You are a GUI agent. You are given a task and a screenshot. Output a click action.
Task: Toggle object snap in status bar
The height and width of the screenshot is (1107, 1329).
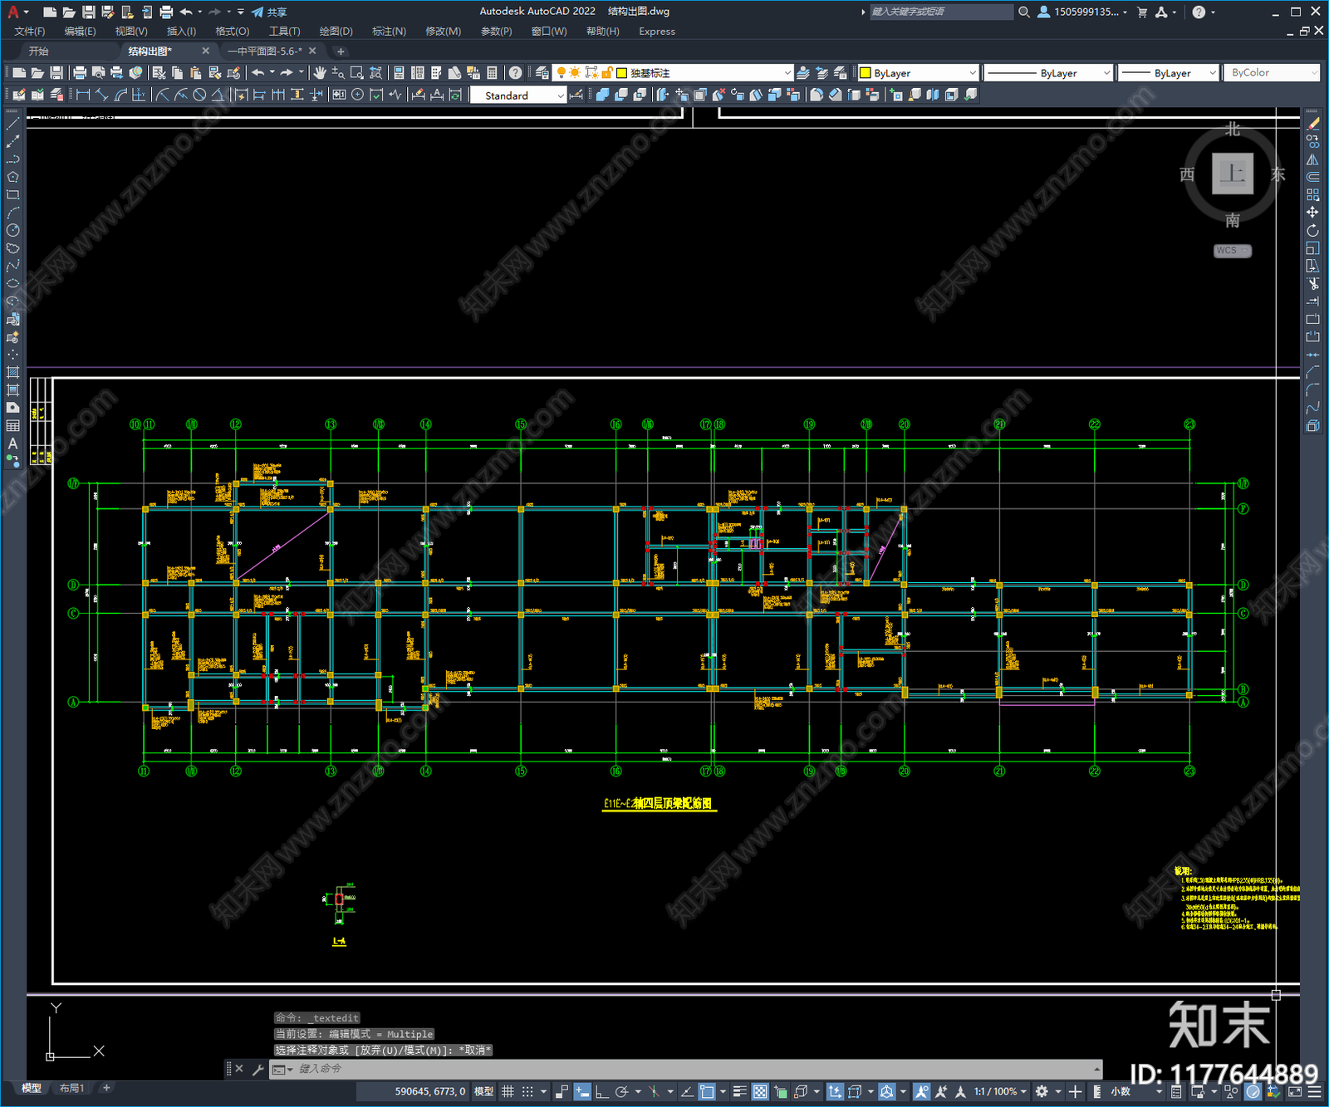tap(707, 1091)
